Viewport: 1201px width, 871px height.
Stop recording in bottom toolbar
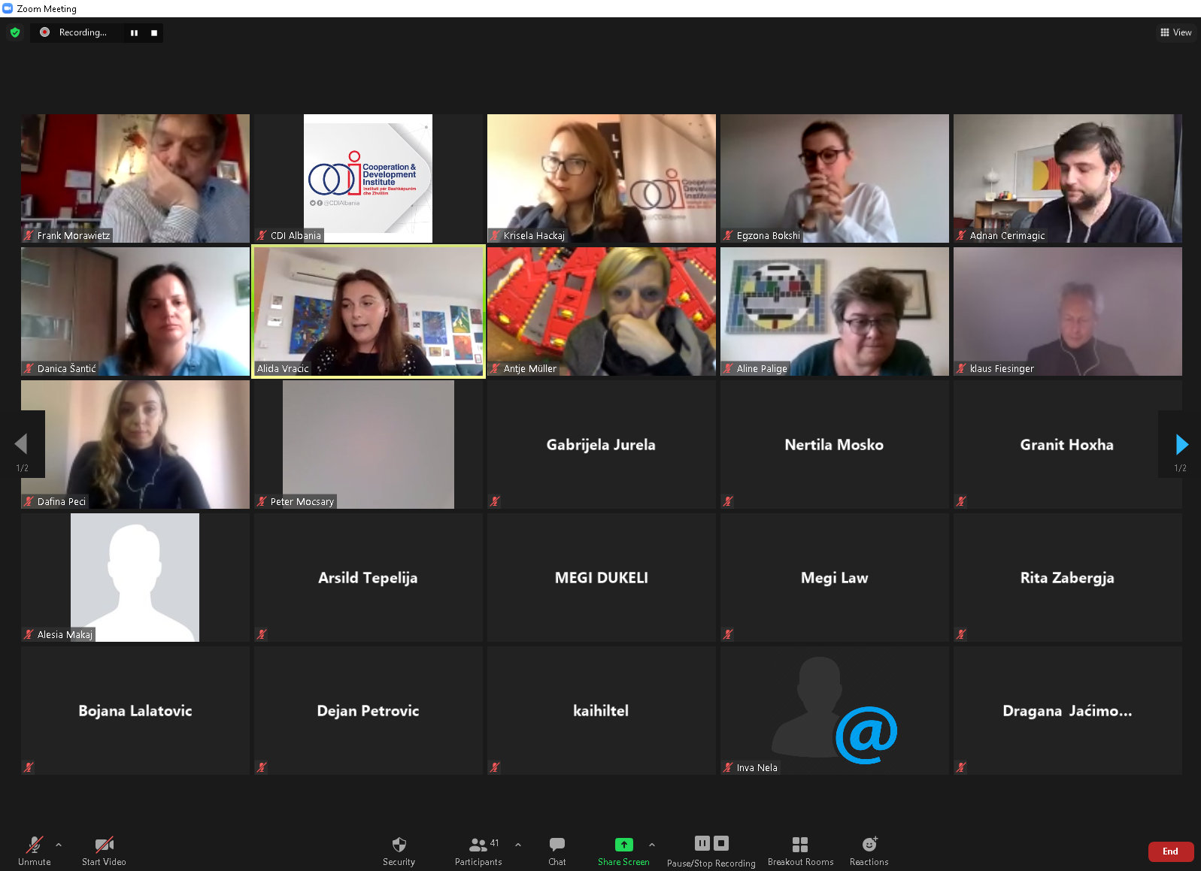pyautogui.click(x=721, y=843)
